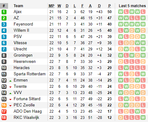Image resolution: width=148 pixels, height=122 pixels.
Task: Click Ajax's position 1 green badge
Action: pyautogui.click(x=4, y=12)
